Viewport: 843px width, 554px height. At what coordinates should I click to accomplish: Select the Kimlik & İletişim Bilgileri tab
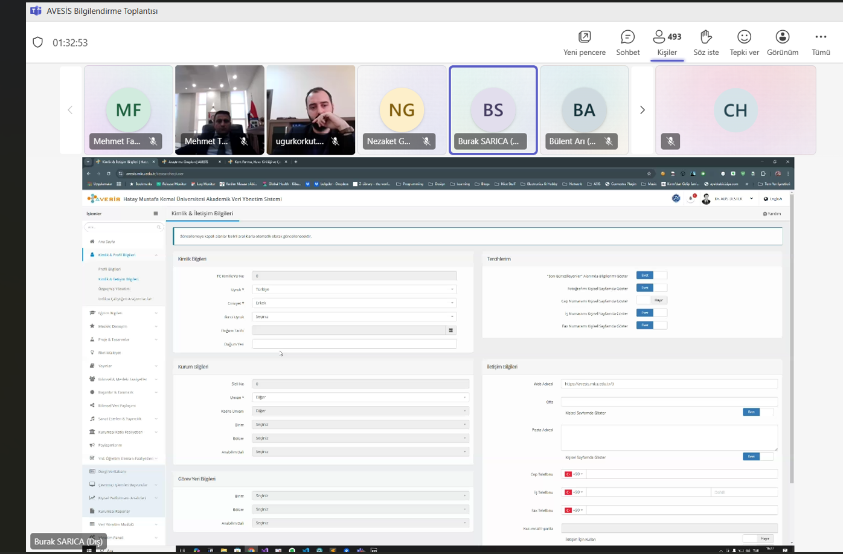[202, 214]
